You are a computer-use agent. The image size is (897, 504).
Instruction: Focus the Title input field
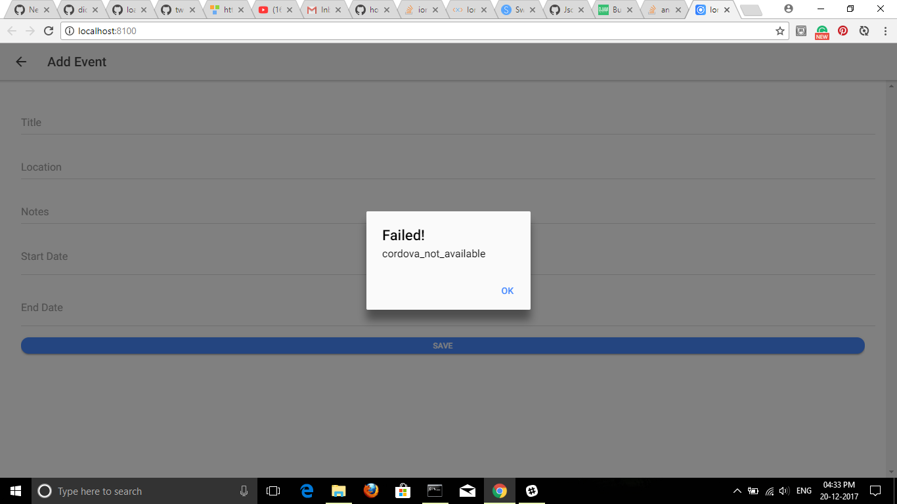pyautogui.click(x=448, y=123)
